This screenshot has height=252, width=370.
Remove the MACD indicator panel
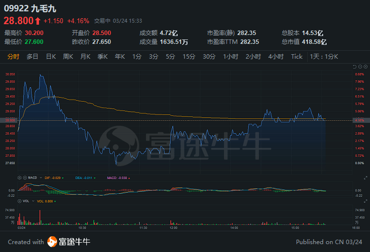point(25,178)
